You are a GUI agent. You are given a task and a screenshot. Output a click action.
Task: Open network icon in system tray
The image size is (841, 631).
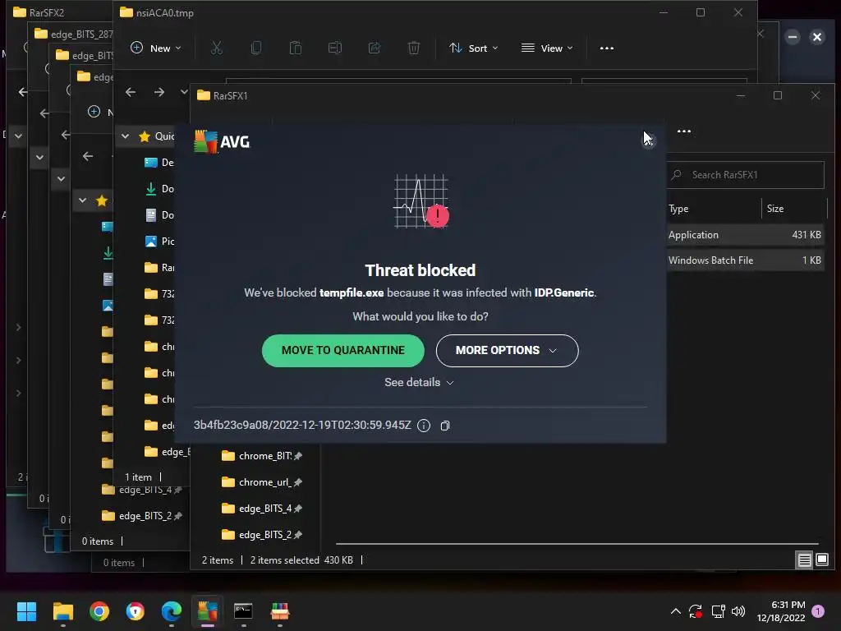click(718, 611)
